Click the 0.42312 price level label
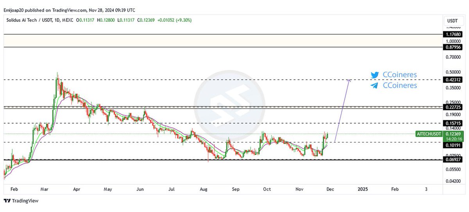Screen dimensions: 469x212 click(454, 80)
